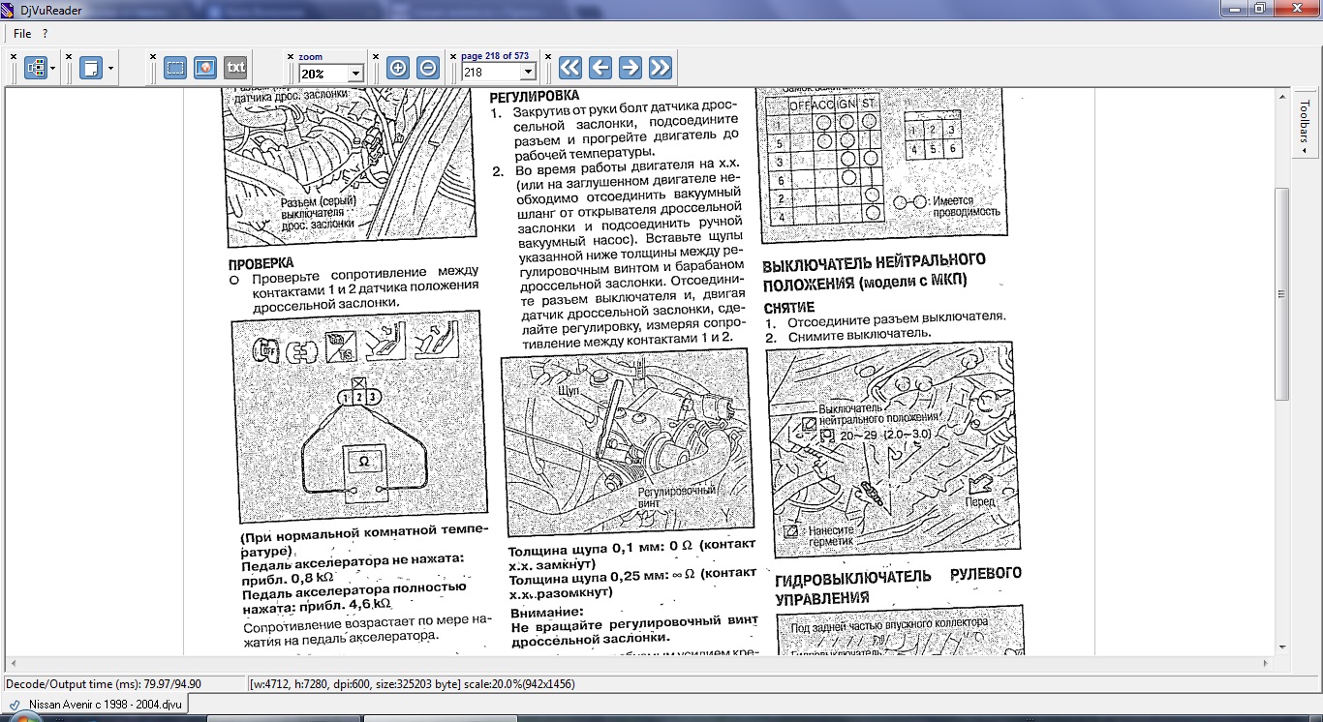Click the horizontal scrollbar left arrow
Screen dimensions: 1323x722
12,663
